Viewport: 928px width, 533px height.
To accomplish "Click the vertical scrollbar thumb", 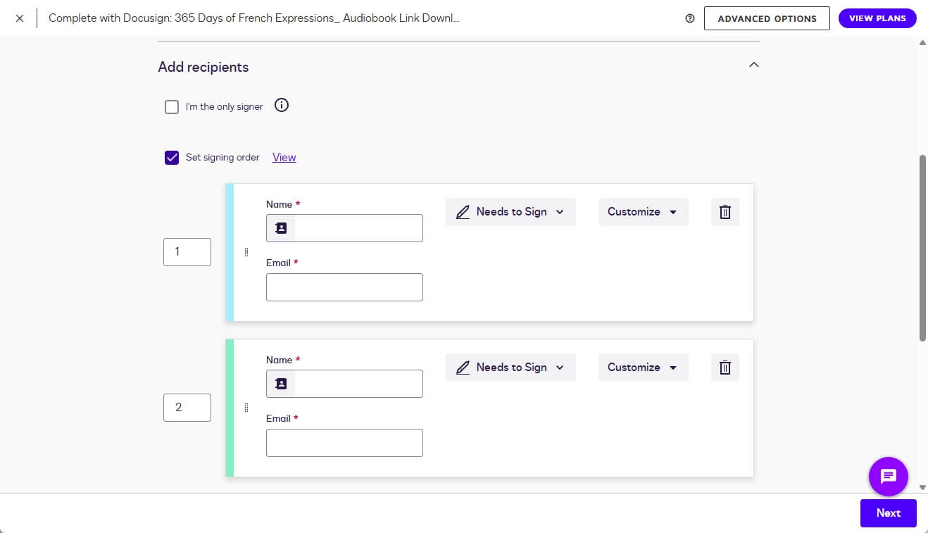I will (x=922, y=248).
